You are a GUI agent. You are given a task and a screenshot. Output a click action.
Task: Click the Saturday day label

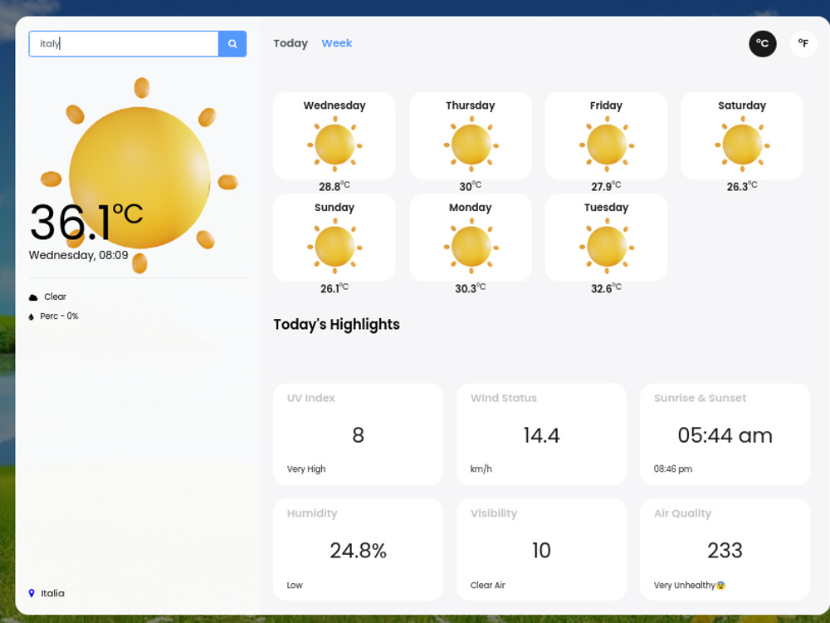point(742,105)
